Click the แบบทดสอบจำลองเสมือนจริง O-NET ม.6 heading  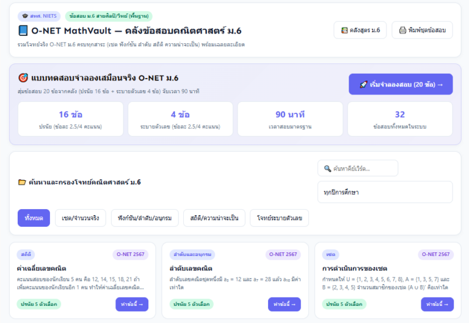pyautogui.click(x=104, y=78)
